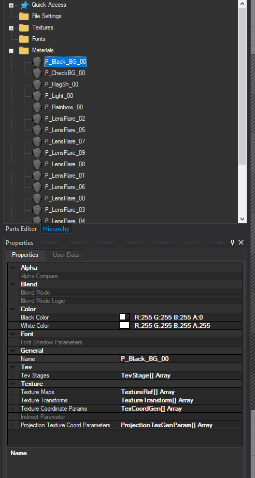Expand the Texture Transforms array
The image size is (255, 478).
tap(13, 400)
